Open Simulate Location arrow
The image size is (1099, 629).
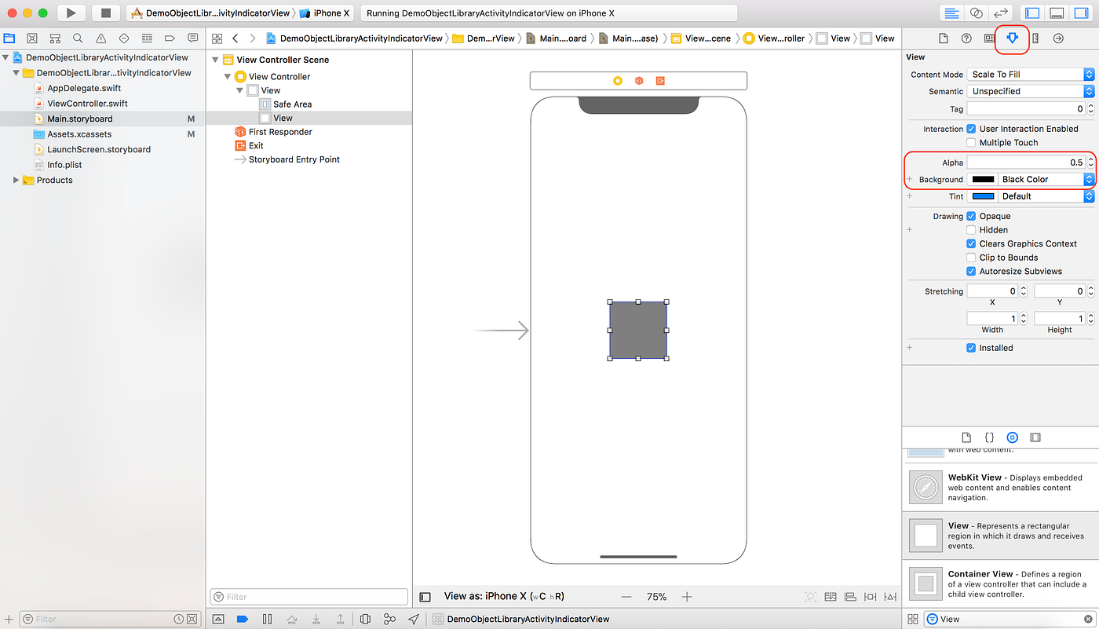click(414, 619)
